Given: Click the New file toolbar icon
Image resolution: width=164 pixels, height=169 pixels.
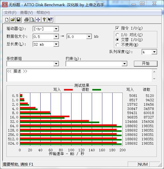Looking at the screenshot, I should (x=7, y=19).
